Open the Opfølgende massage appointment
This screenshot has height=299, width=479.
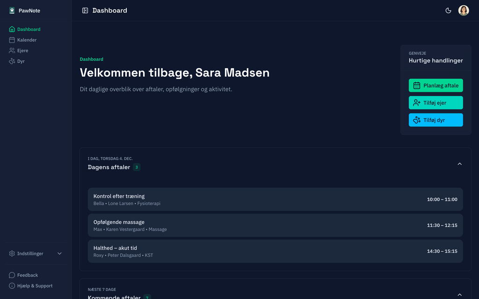[x=275, y=225]
